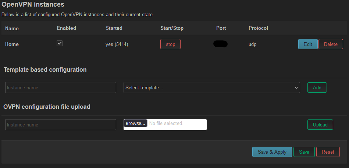Reset the pending changes

(328, 152)
